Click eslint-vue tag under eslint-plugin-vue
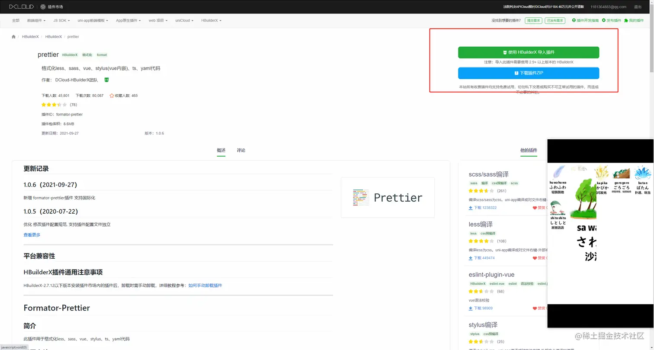This screenshot has width=654, height=350. pyautogui.click(x=497, y=284)
